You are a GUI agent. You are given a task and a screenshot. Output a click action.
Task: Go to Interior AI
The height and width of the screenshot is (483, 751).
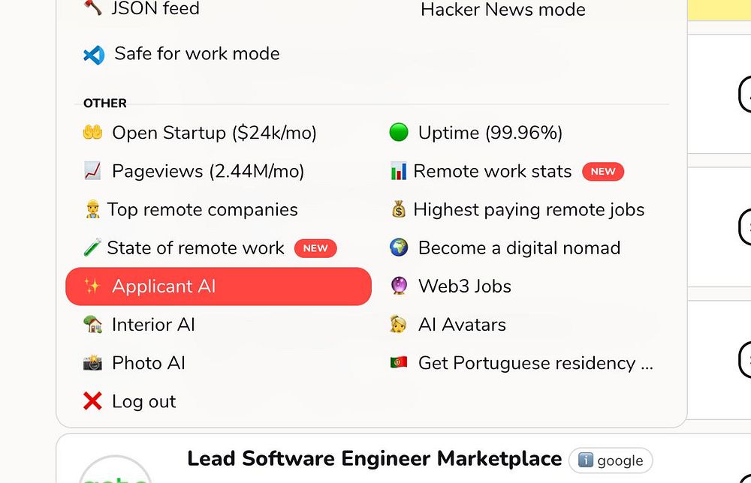(153, 325)
